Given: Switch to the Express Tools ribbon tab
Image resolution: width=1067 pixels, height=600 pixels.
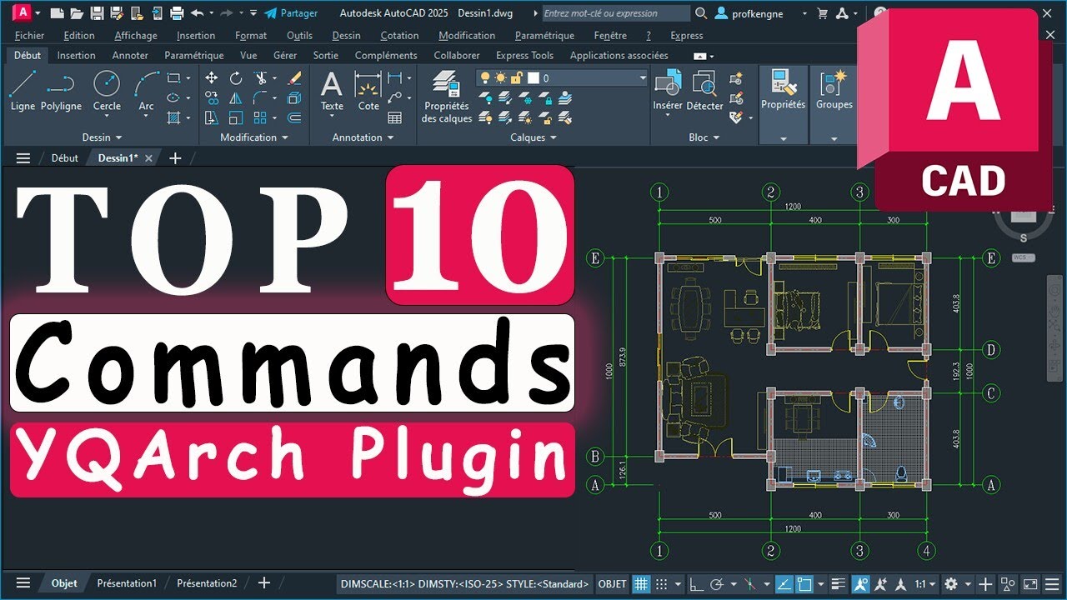Looking at the screenshot, I should pyautogui.click(x=524, y=55).
